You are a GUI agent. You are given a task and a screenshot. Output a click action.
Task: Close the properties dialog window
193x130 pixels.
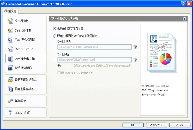tap(189, 4)
